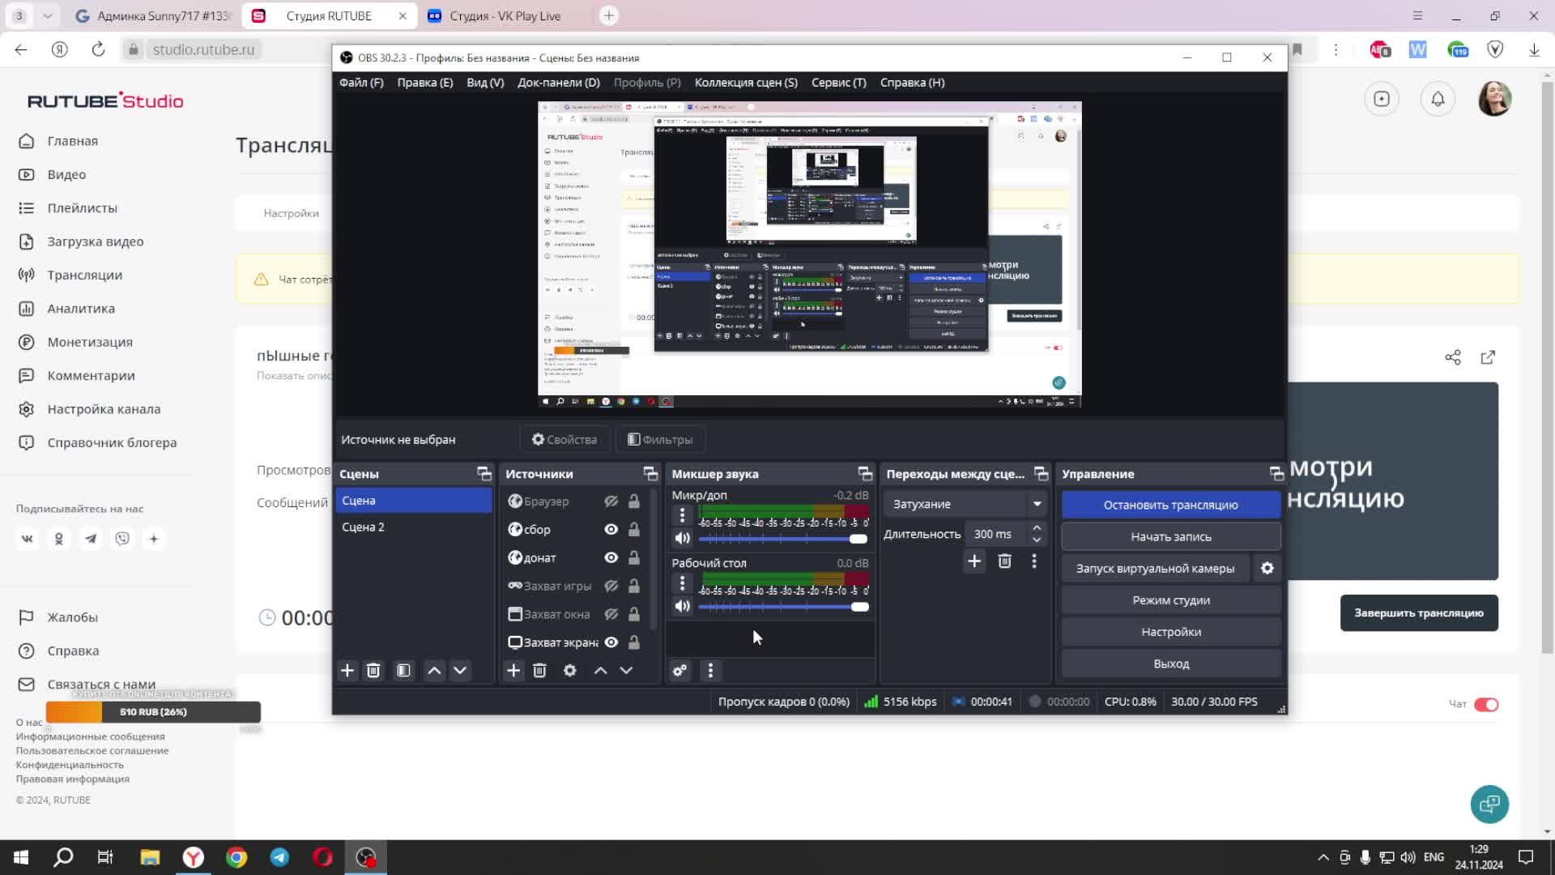Open scene filters icon in Scenes panel
The image size is (1555, 875).
tap(403, 671)
